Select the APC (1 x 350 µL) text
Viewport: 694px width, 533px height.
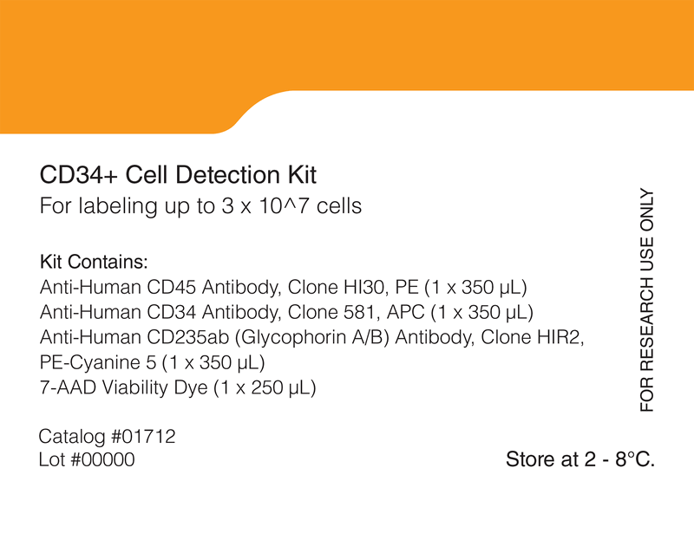pos(460,313)
